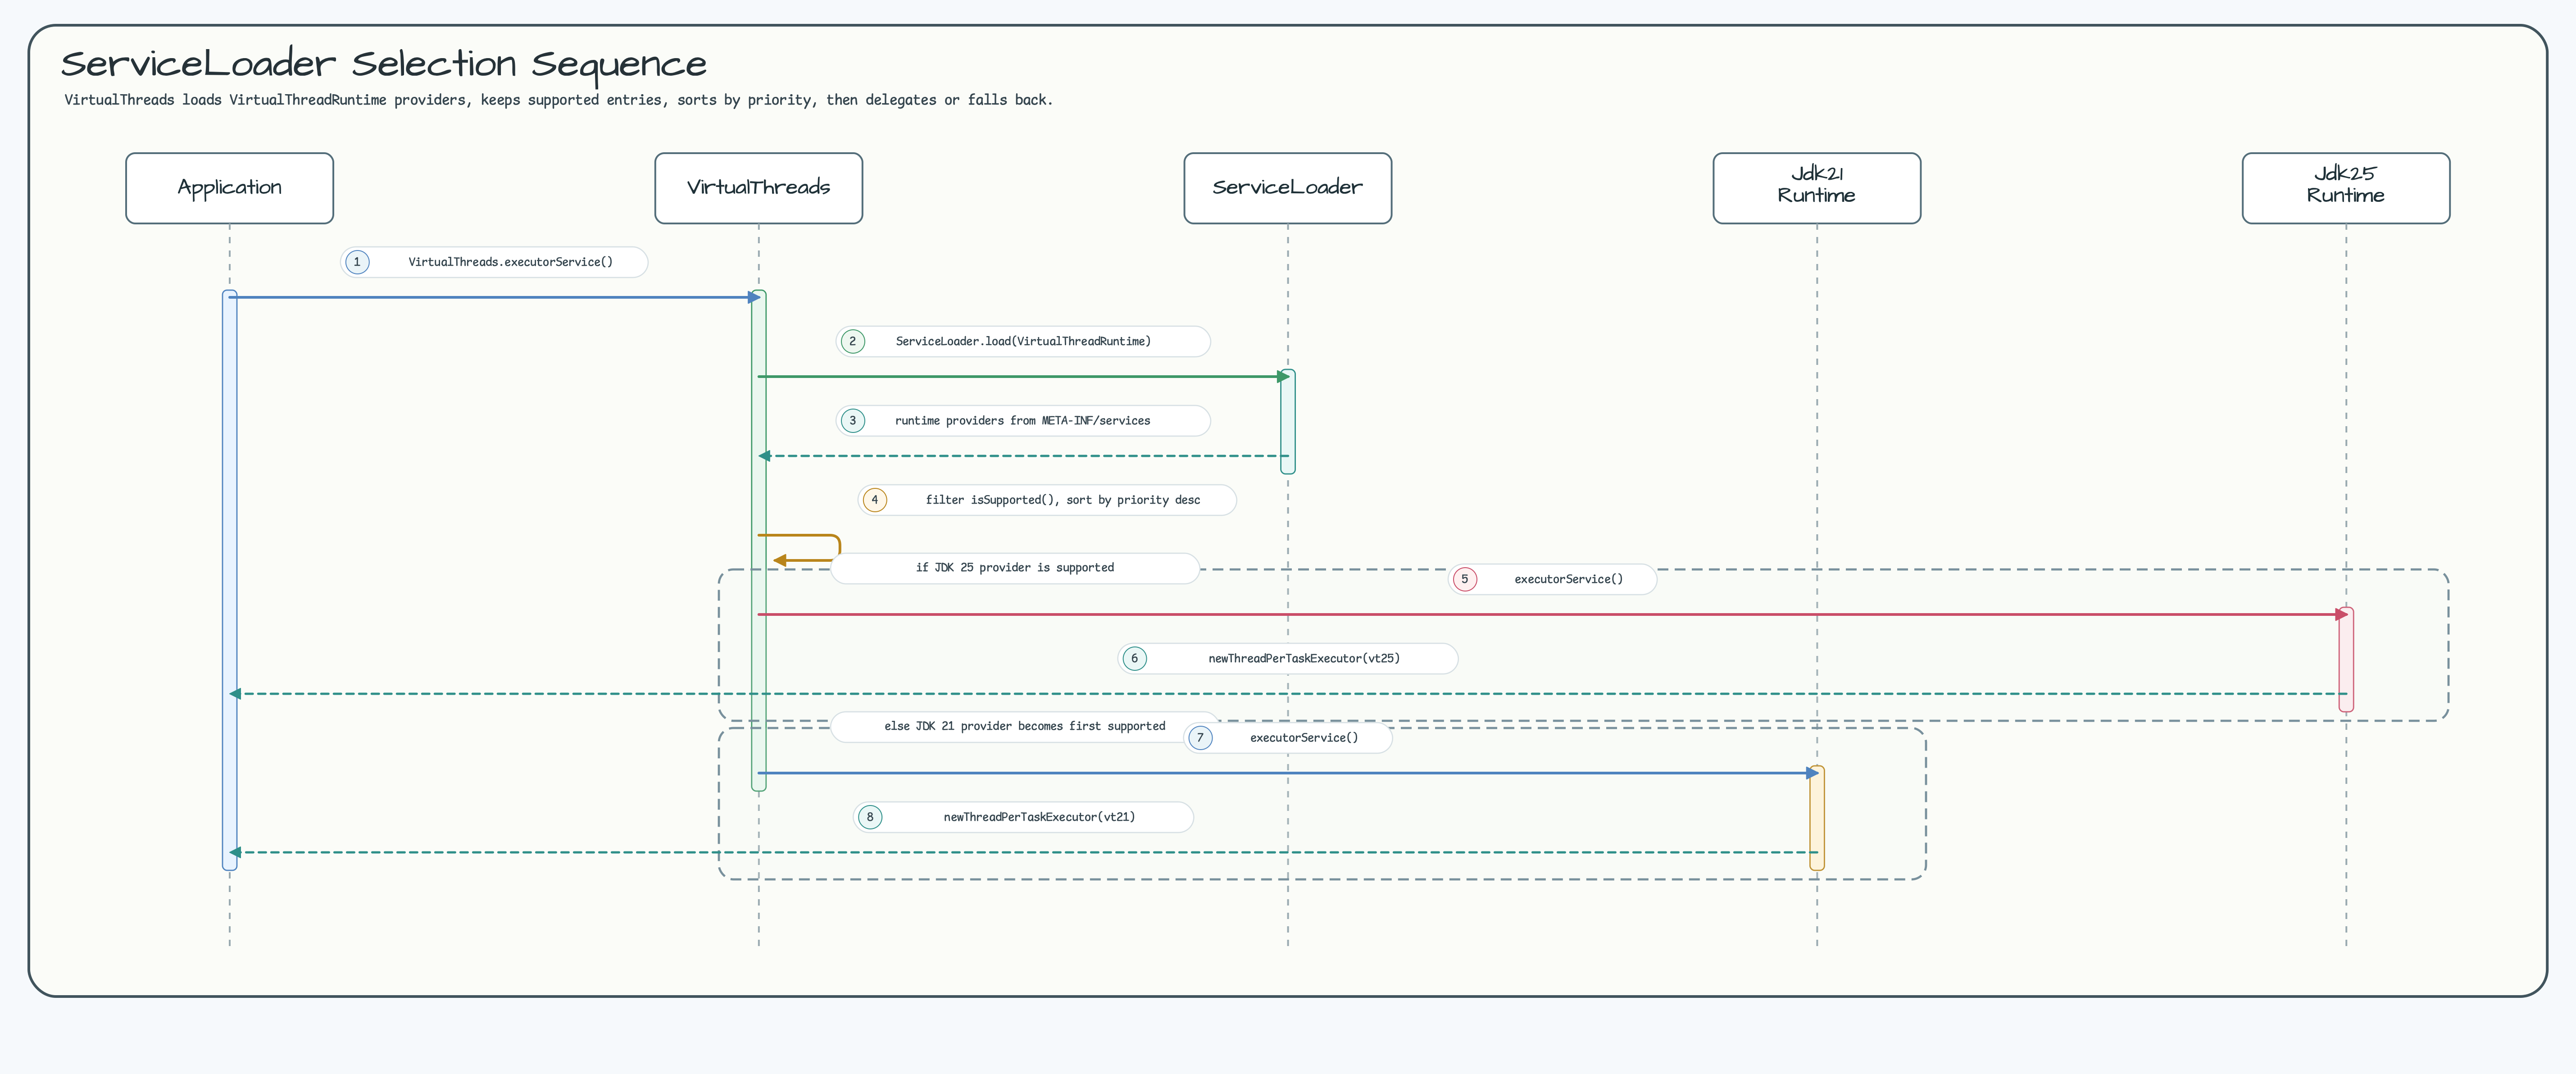The width and height of the screenshot is (2576, 1074).
Task: Click step number 5 circle badge
Action: click(1464, 579)
